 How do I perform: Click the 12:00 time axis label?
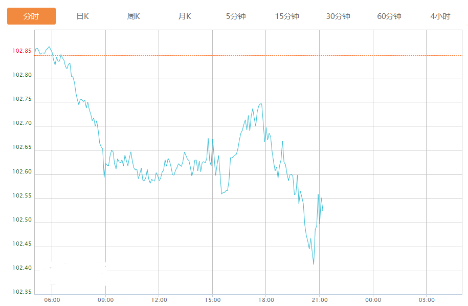[159, 300]
